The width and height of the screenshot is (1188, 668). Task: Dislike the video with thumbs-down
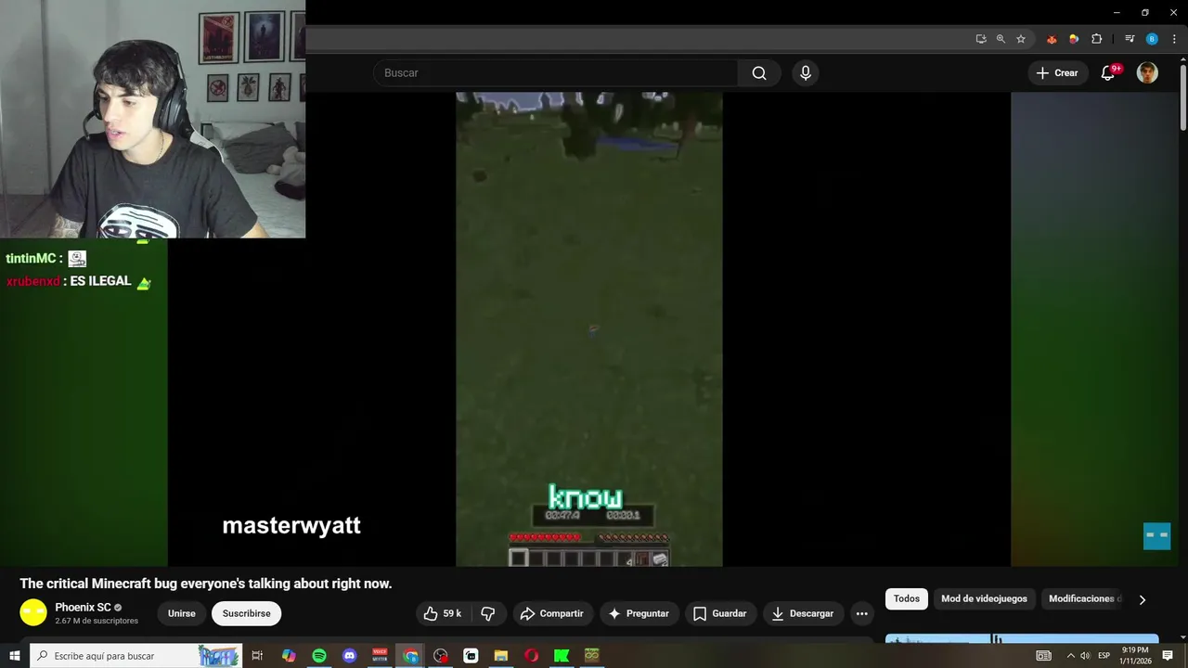click(x=488, y=613)
